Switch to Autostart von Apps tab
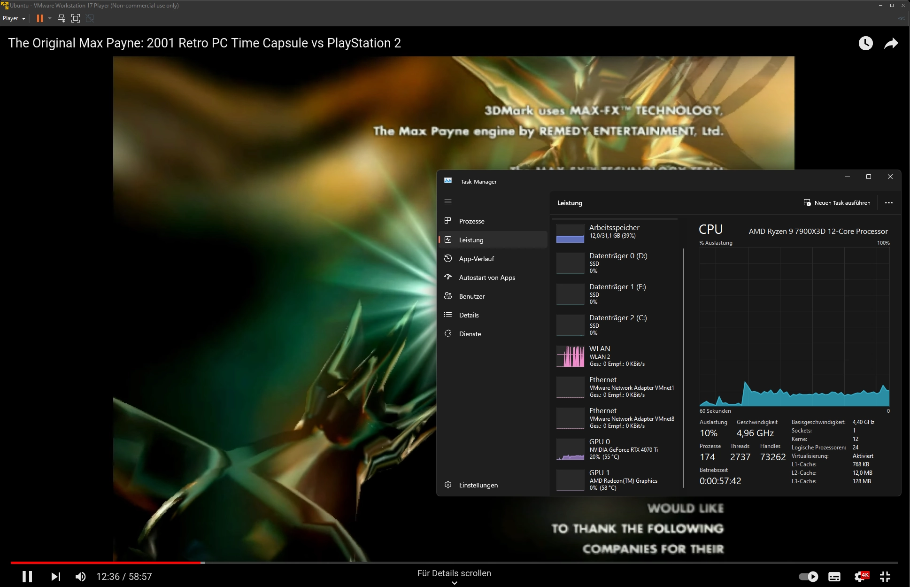This screenshot has width=910, height=587. [x=493, y=278]
